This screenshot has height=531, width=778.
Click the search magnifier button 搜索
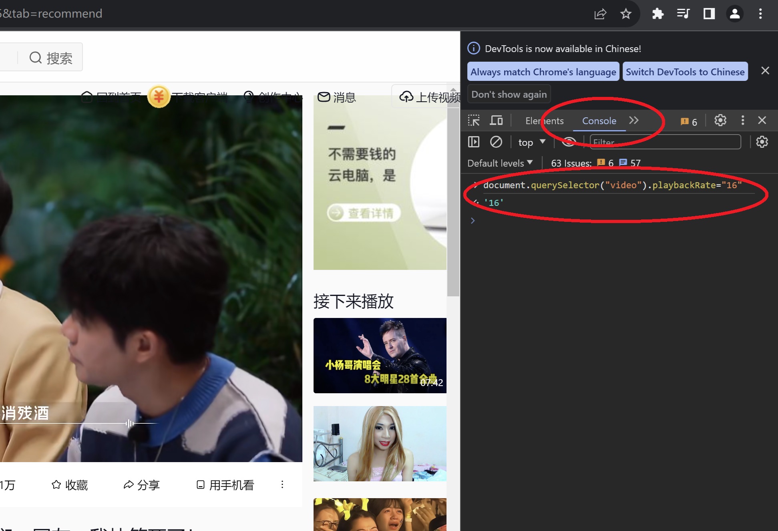(x=50, y=58)
